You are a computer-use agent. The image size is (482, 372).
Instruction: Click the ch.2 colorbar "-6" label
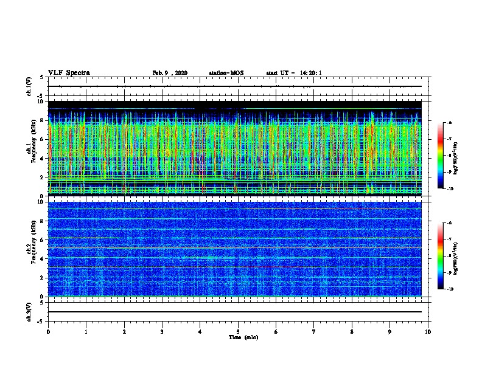coord(449,223)
